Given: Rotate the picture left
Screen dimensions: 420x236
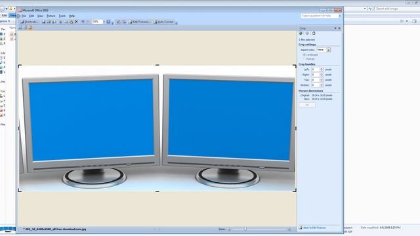Looking at the screenshot, I should click(x=118, y=22).
